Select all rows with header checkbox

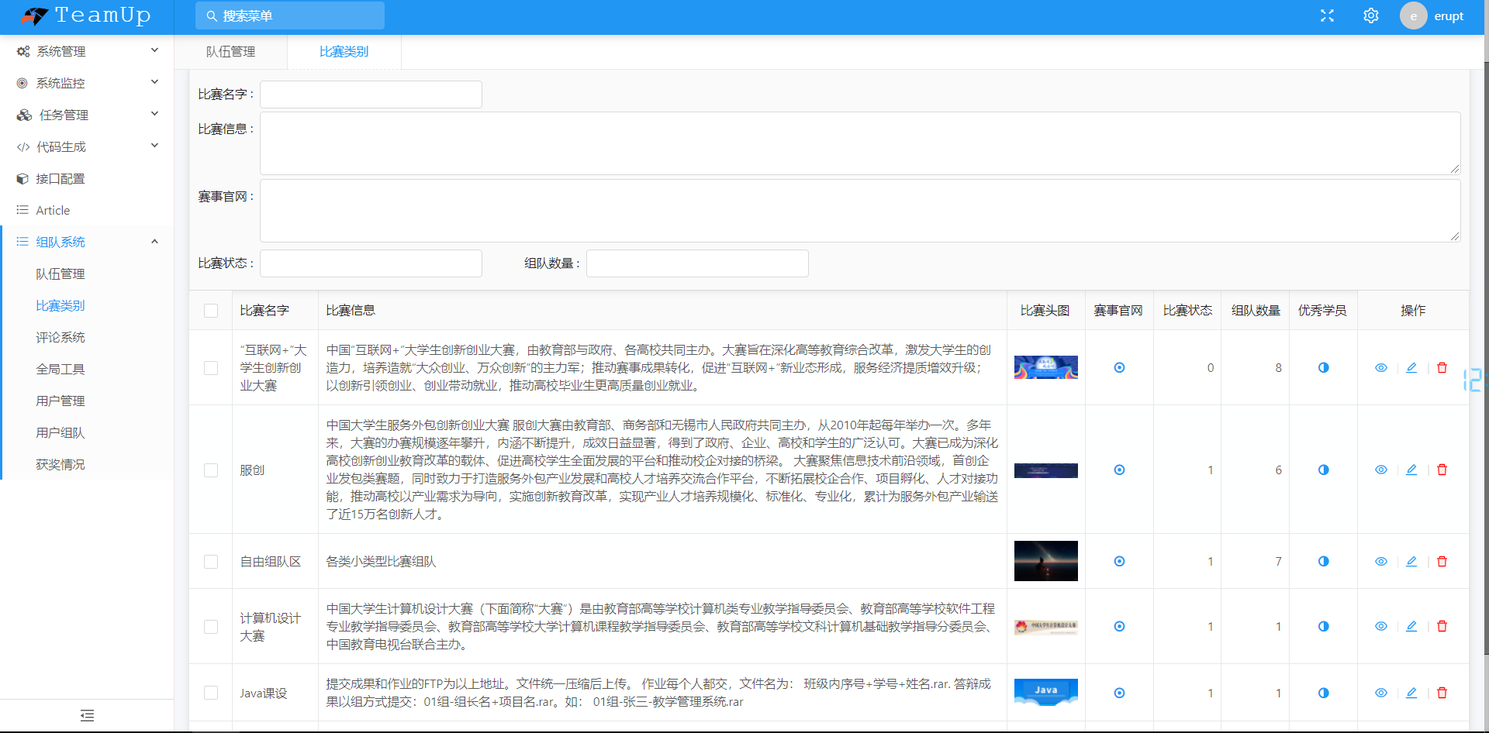pyautogui.click(x=211, y=311)
